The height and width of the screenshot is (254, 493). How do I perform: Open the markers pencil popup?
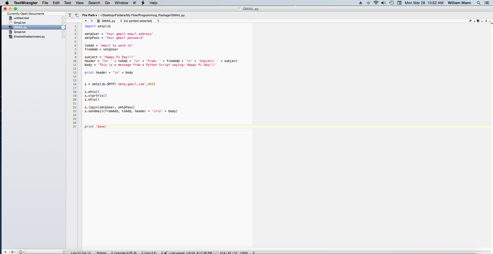tap(472, 21)
